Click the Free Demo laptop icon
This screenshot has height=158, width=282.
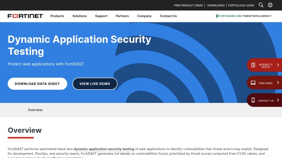[x=253, y=83]
